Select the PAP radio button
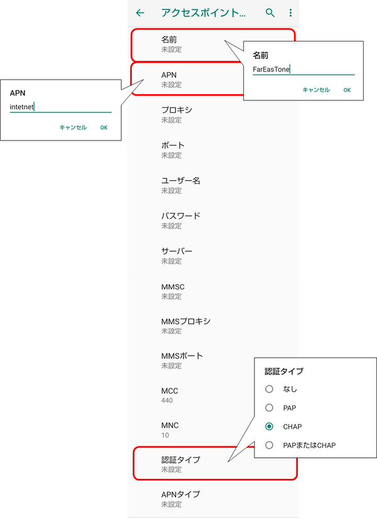 pyautogui.click(x=269, y=407)
